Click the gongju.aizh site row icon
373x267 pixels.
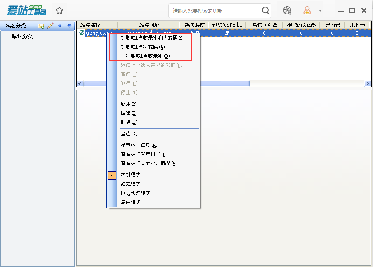[x=82, y=33]
